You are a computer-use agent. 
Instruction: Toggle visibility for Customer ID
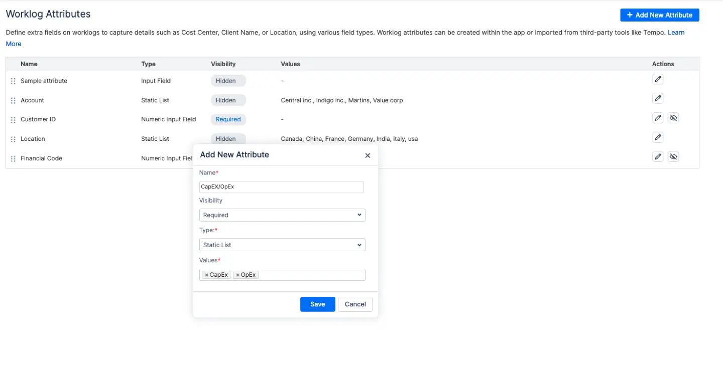point(673,117)
